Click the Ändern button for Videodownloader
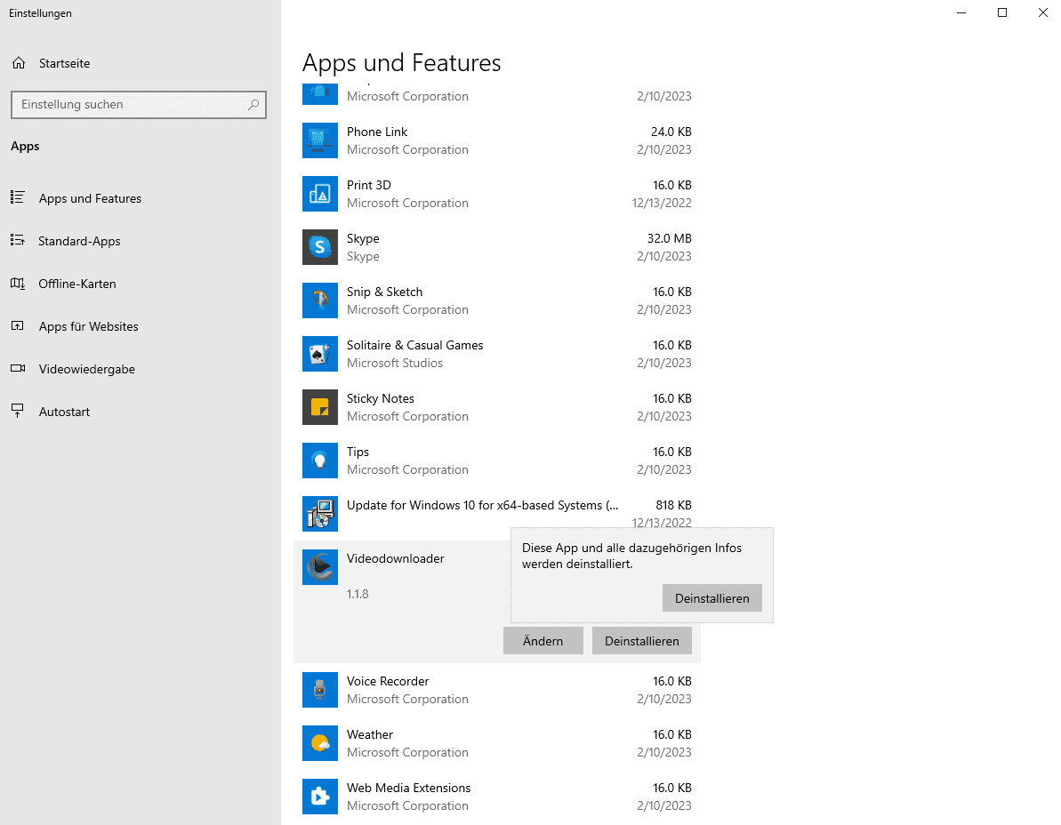Viewport: 1061px width, 825px height. [543, 640]
